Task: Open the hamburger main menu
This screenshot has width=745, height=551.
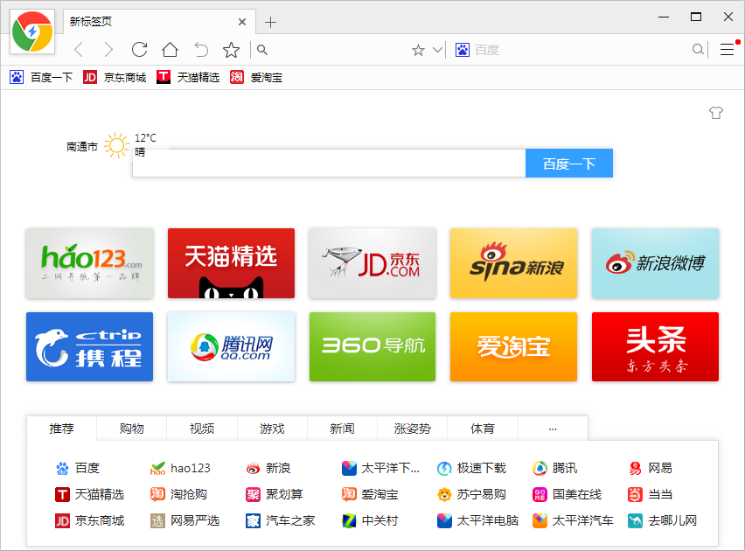Action: [727, 50]
